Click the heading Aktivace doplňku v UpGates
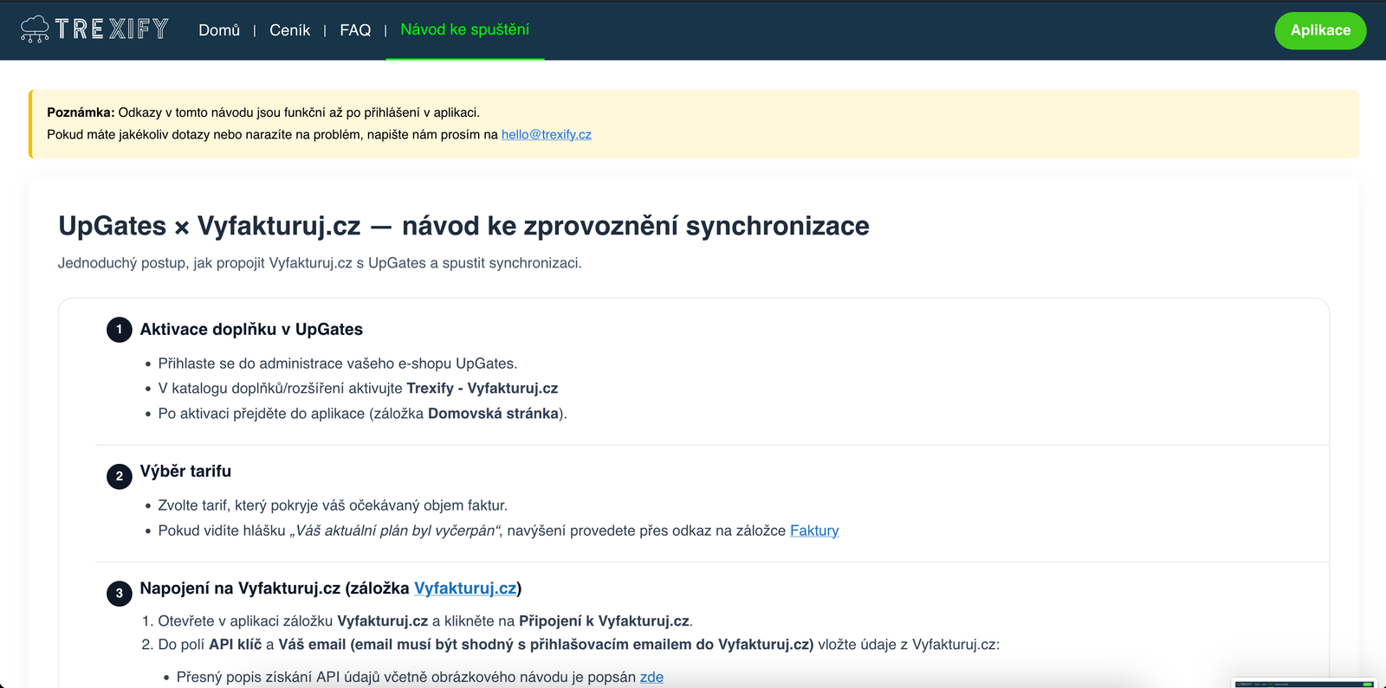Viewport: 1386px width, 688px height. (x=251, y=330)
